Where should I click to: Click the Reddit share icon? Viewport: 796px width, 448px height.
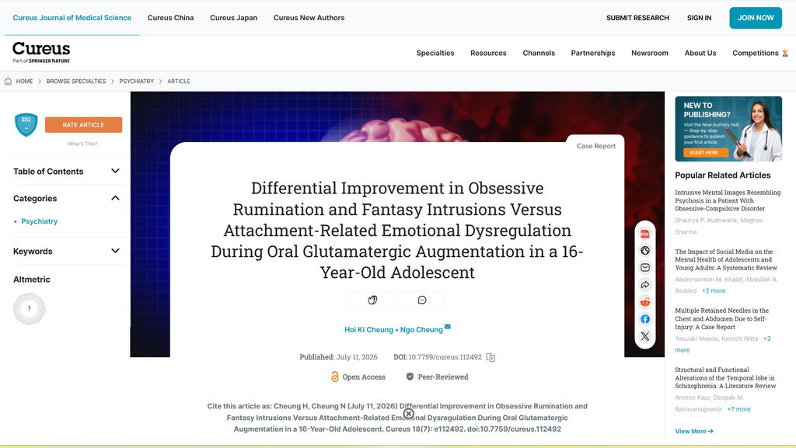tap(644, 302)
